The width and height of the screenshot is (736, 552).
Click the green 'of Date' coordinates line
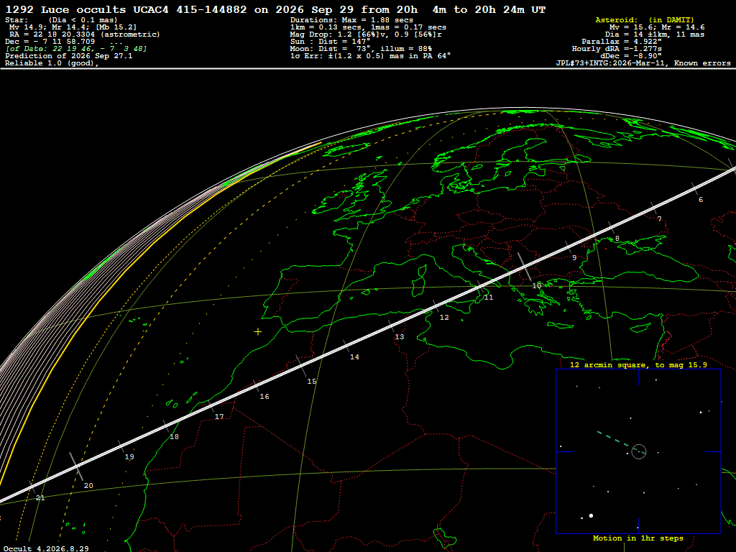tap(76, 49)
